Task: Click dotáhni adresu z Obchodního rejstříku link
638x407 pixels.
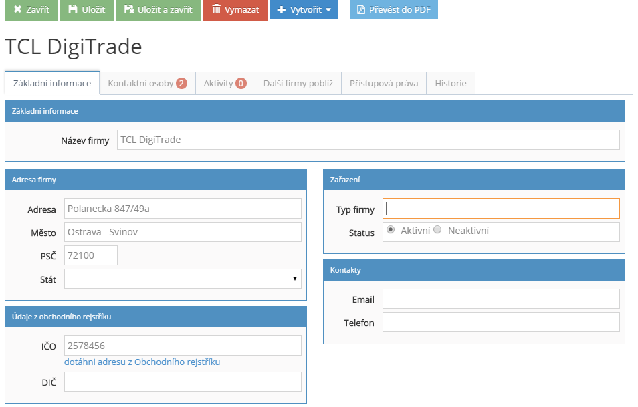Action: (x=142, y=362)
